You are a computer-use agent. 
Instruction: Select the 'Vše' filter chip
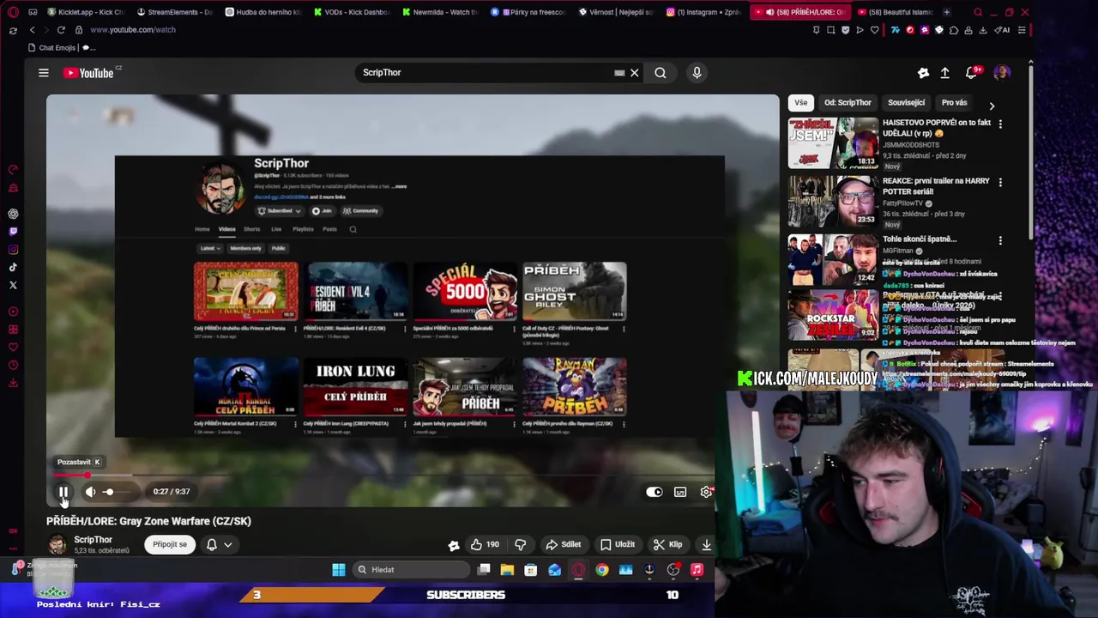pyautogui.click(x=800, y=102)
